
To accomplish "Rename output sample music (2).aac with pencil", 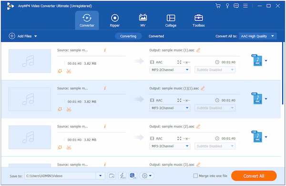I will [198, 127].
